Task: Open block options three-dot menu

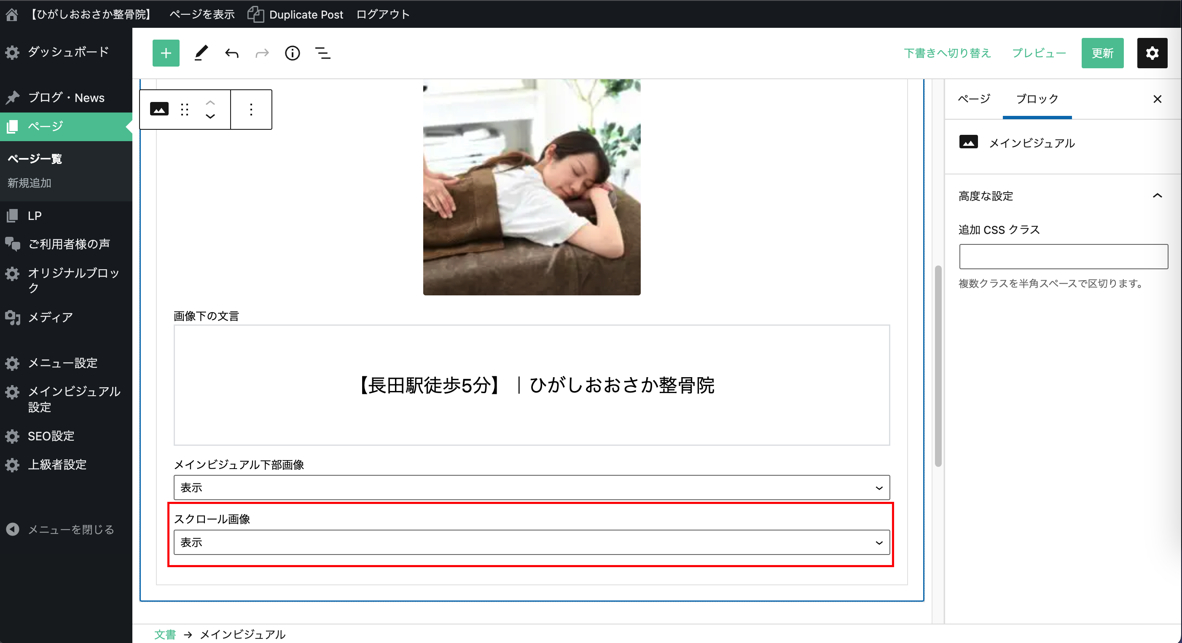Action: click(x=251, y=109)
